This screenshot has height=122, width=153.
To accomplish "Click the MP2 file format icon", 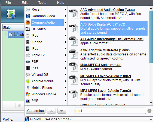I will click(74, 80).
